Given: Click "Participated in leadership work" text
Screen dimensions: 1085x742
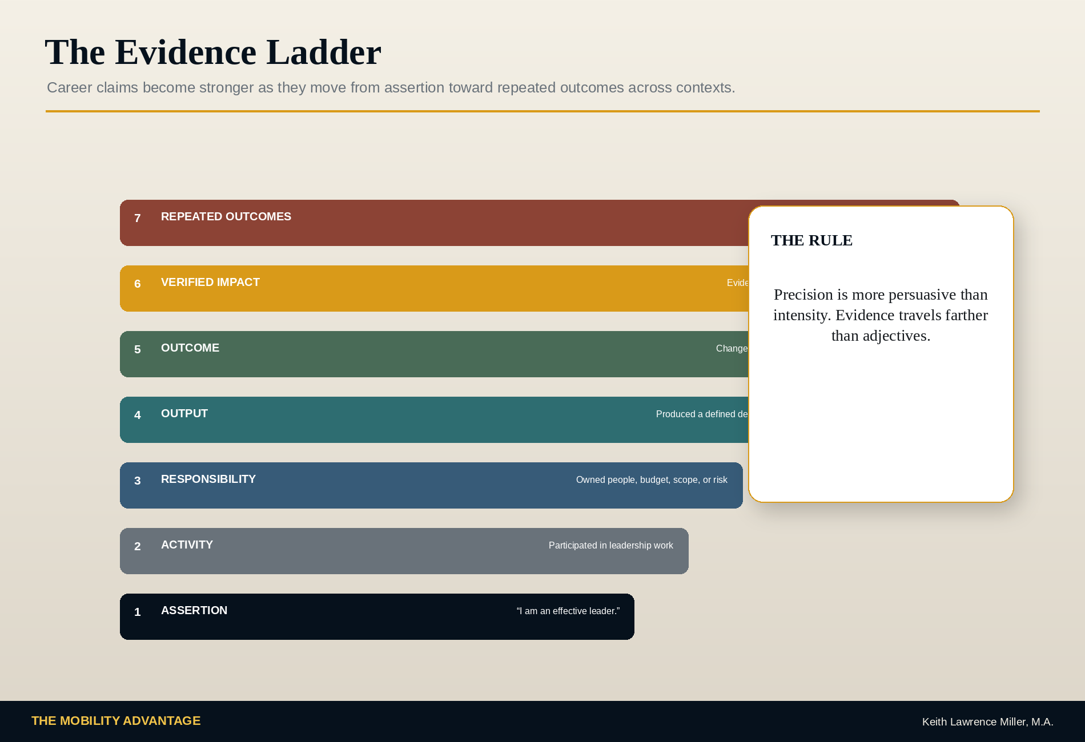Looking at the screenshot, I should [611, 545].
